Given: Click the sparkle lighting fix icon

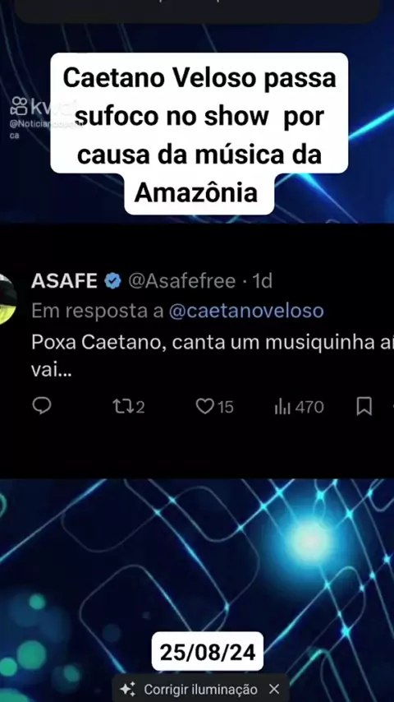Looking at the screenshot, I should [128, 689].
